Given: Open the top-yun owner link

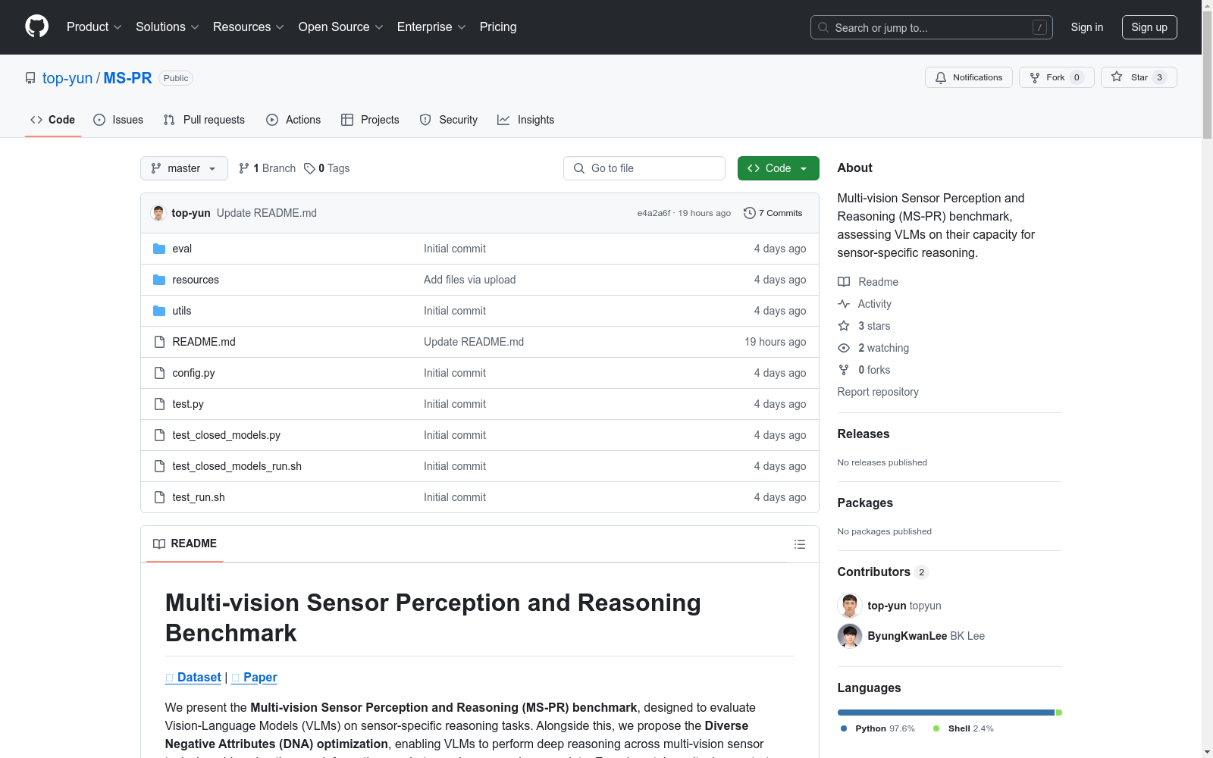Looking at the screenshot, I should tap(67, 78).
